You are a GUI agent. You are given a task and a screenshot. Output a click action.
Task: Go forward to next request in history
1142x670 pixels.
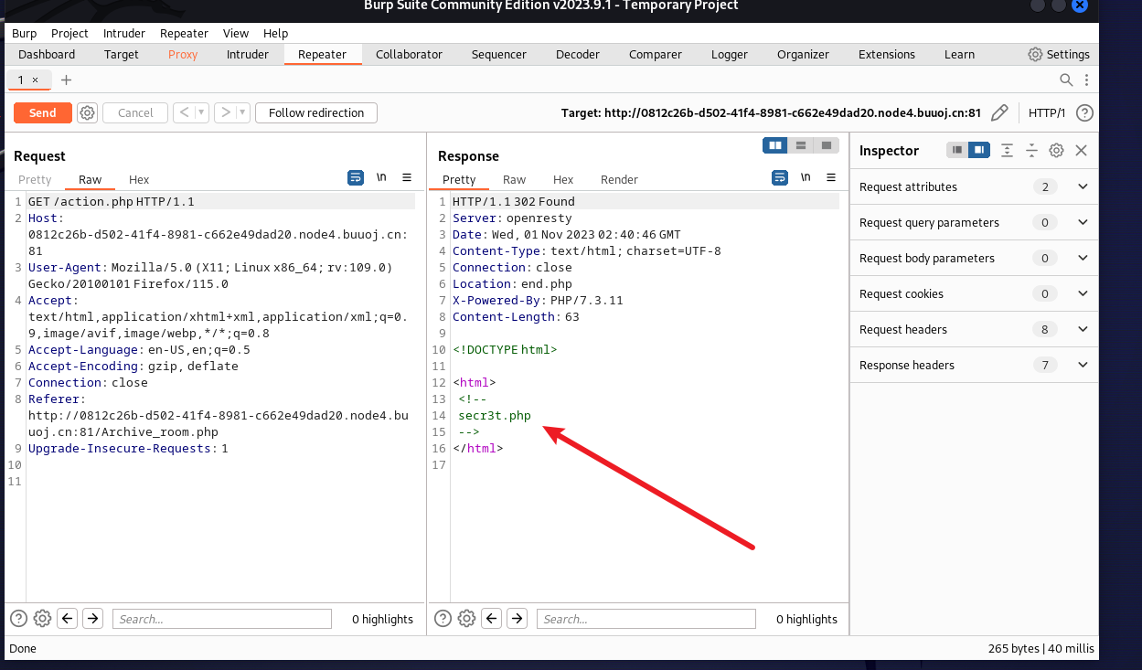click(x=224, y=112)
